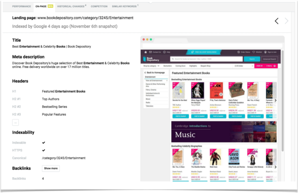Click the David Jason book cover

(x=234, y=157)
